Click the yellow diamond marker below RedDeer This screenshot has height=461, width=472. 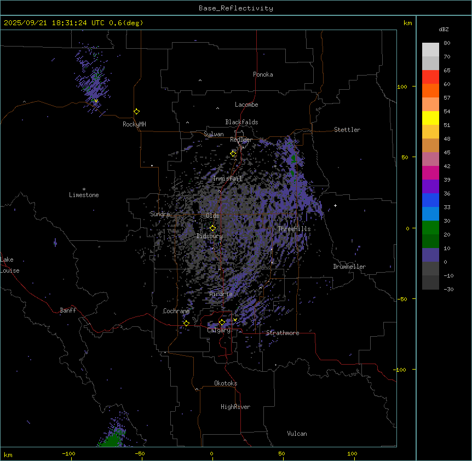pyautogui.click(x=233, y=153)
